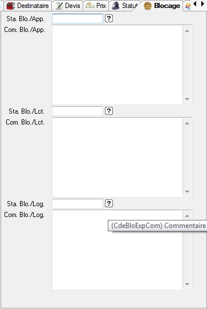This screenshot has height=309, width=207.
Task: Click up arrow of Com. Blo./App. scrollbar
Action: point(187,31)
